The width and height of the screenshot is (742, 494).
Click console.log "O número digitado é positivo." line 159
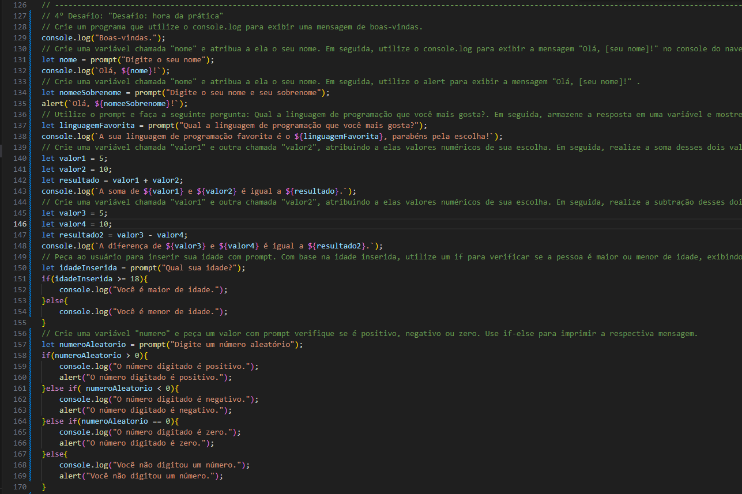tap(159, 367)
